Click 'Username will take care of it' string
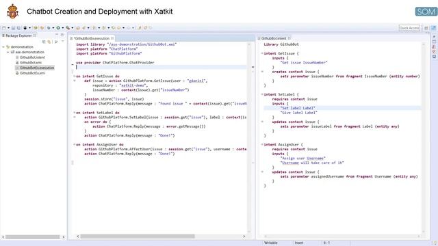The width and height of the screenshot is (438, 246). point(312,163)
